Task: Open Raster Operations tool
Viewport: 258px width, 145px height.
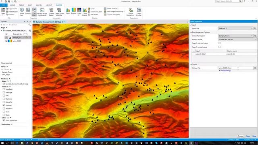Action: tap(131, 12)
